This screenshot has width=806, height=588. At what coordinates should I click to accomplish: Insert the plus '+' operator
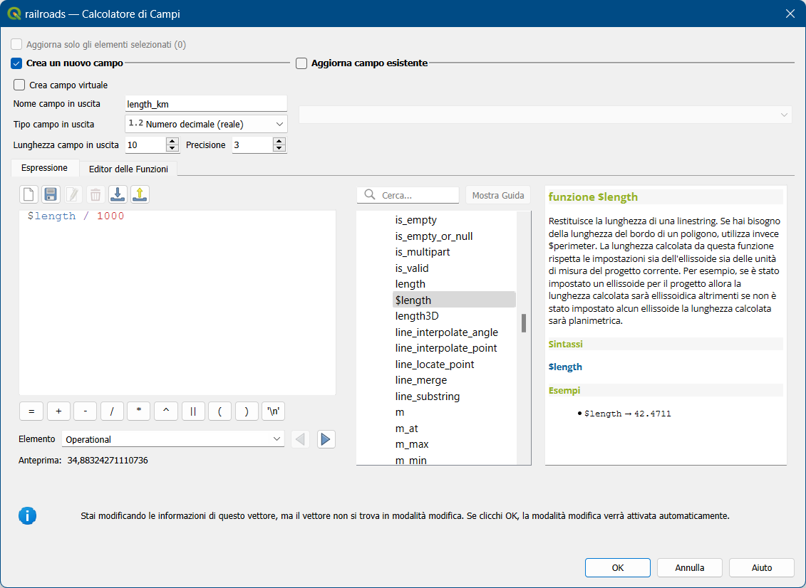(58, 411)
